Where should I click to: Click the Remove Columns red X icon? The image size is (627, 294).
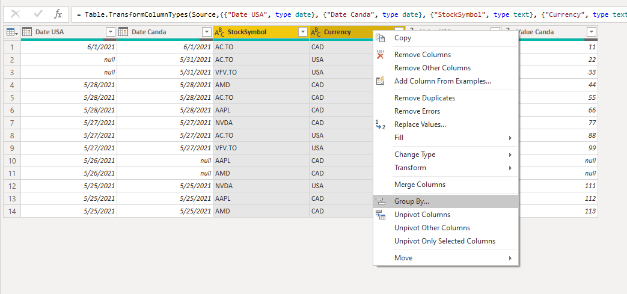point(381,55)
